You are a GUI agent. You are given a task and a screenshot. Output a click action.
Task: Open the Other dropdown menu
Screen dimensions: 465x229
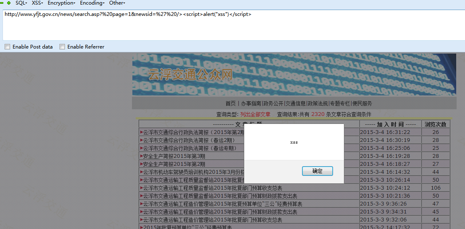[117, 3]
